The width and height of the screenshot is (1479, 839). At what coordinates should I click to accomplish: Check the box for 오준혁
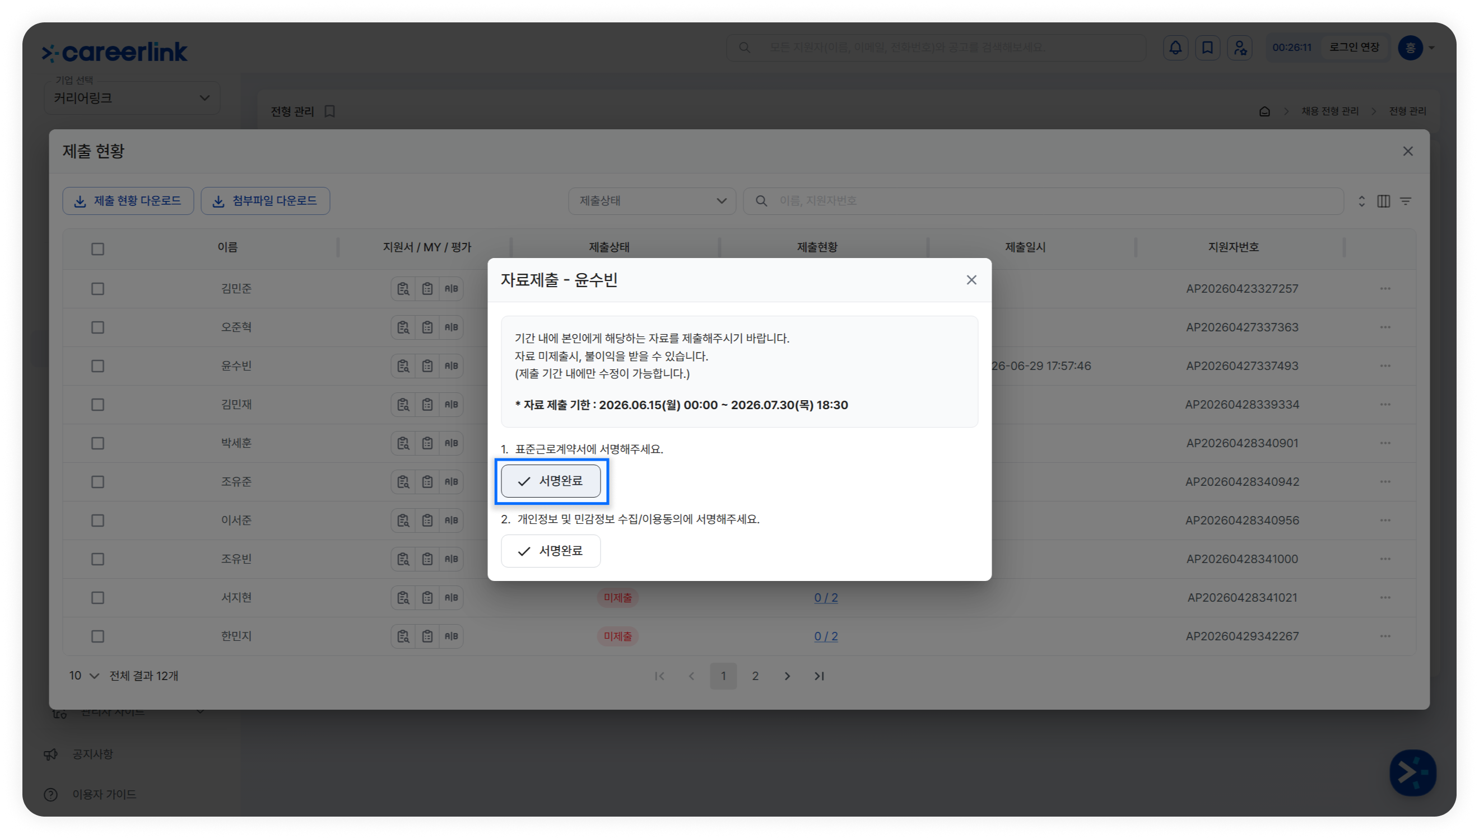(x=97, y=327)
